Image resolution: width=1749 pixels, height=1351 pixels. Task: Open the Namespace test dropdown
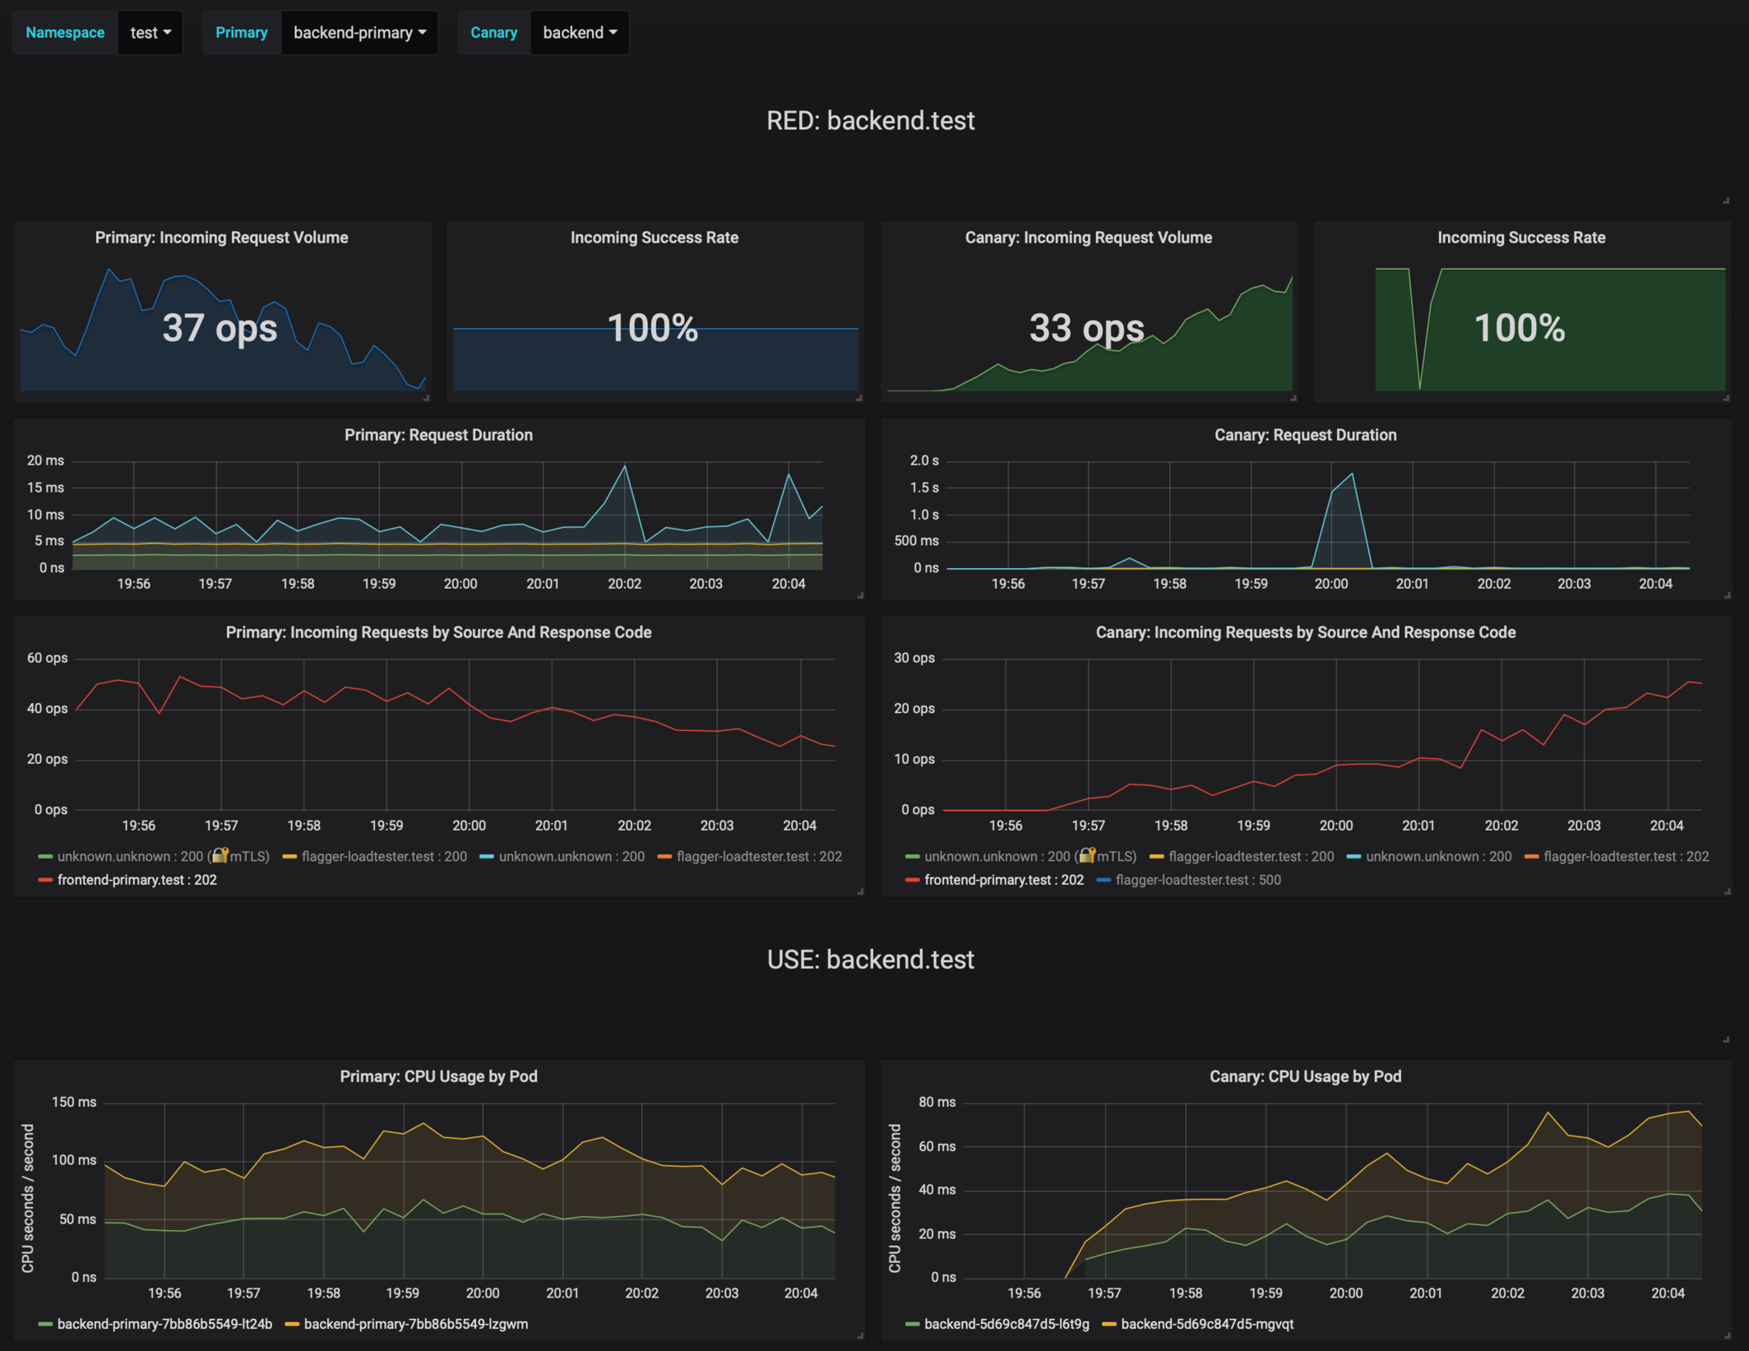[x=150, y=33]
